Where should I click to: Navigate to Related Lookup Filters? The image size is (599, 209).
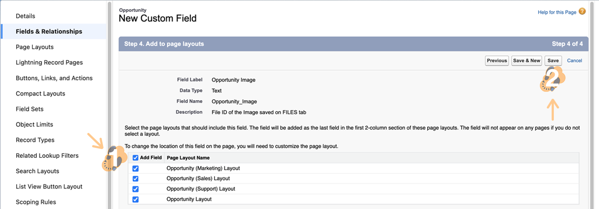click(x=47, y=156)
